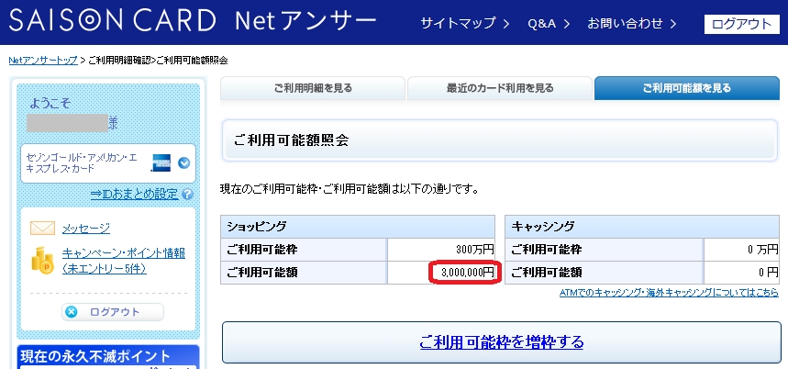Click the gold coins points icon
The width and height of the screenshot is (788, 369).
pos(43,260)
